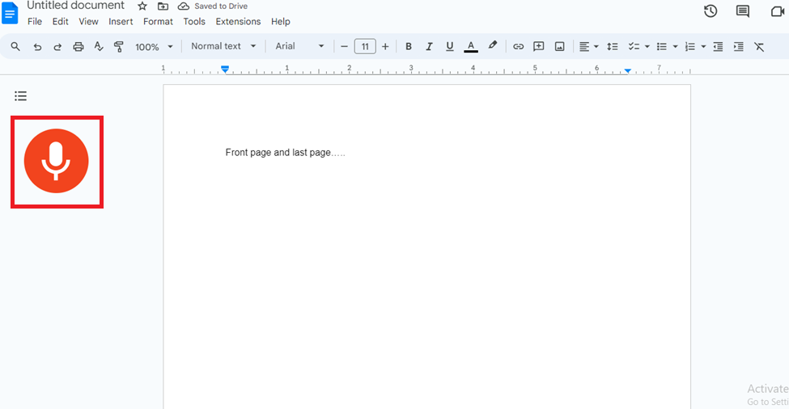Start a video call with the camera icon

(x=778, y=11)
